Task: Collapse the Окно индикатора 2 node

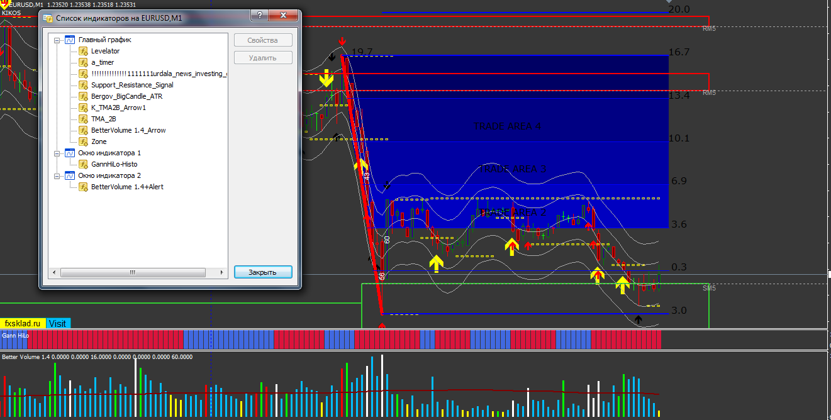Action: pyautogui.click(x=57, y=175)
